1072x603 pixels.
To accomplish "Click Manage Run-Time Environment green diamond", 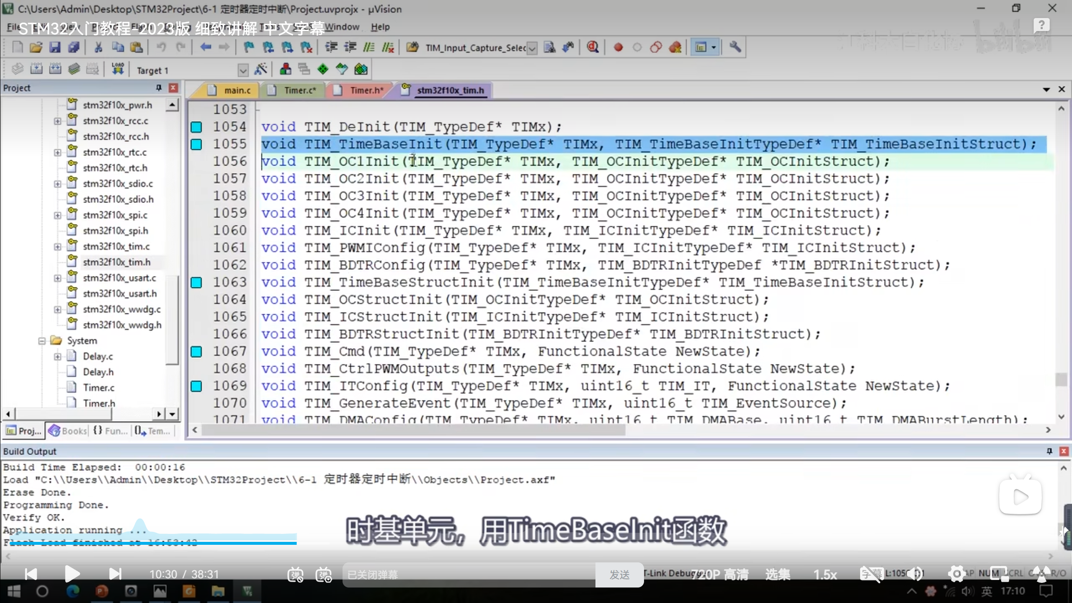I will tap(323, 69).
